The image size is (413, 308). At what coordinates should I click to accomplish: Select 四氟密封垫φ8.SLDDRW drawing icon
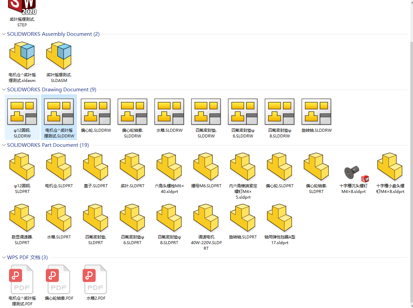click(280, 112)
